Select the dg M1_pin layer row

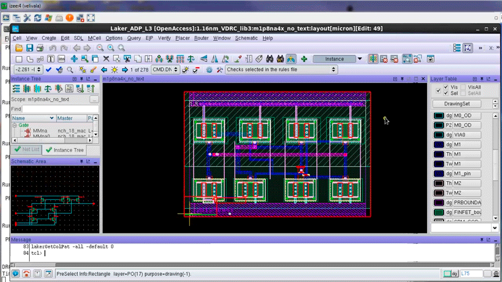click(457, 173)
